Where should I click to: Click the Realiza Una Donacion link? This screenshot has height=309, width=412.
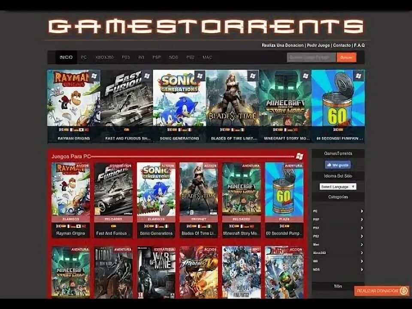(x=283, y=45)
